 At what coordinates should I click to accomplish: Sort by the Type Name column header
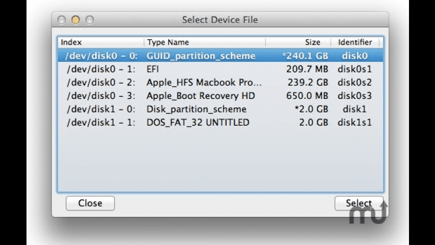[204, 42]
